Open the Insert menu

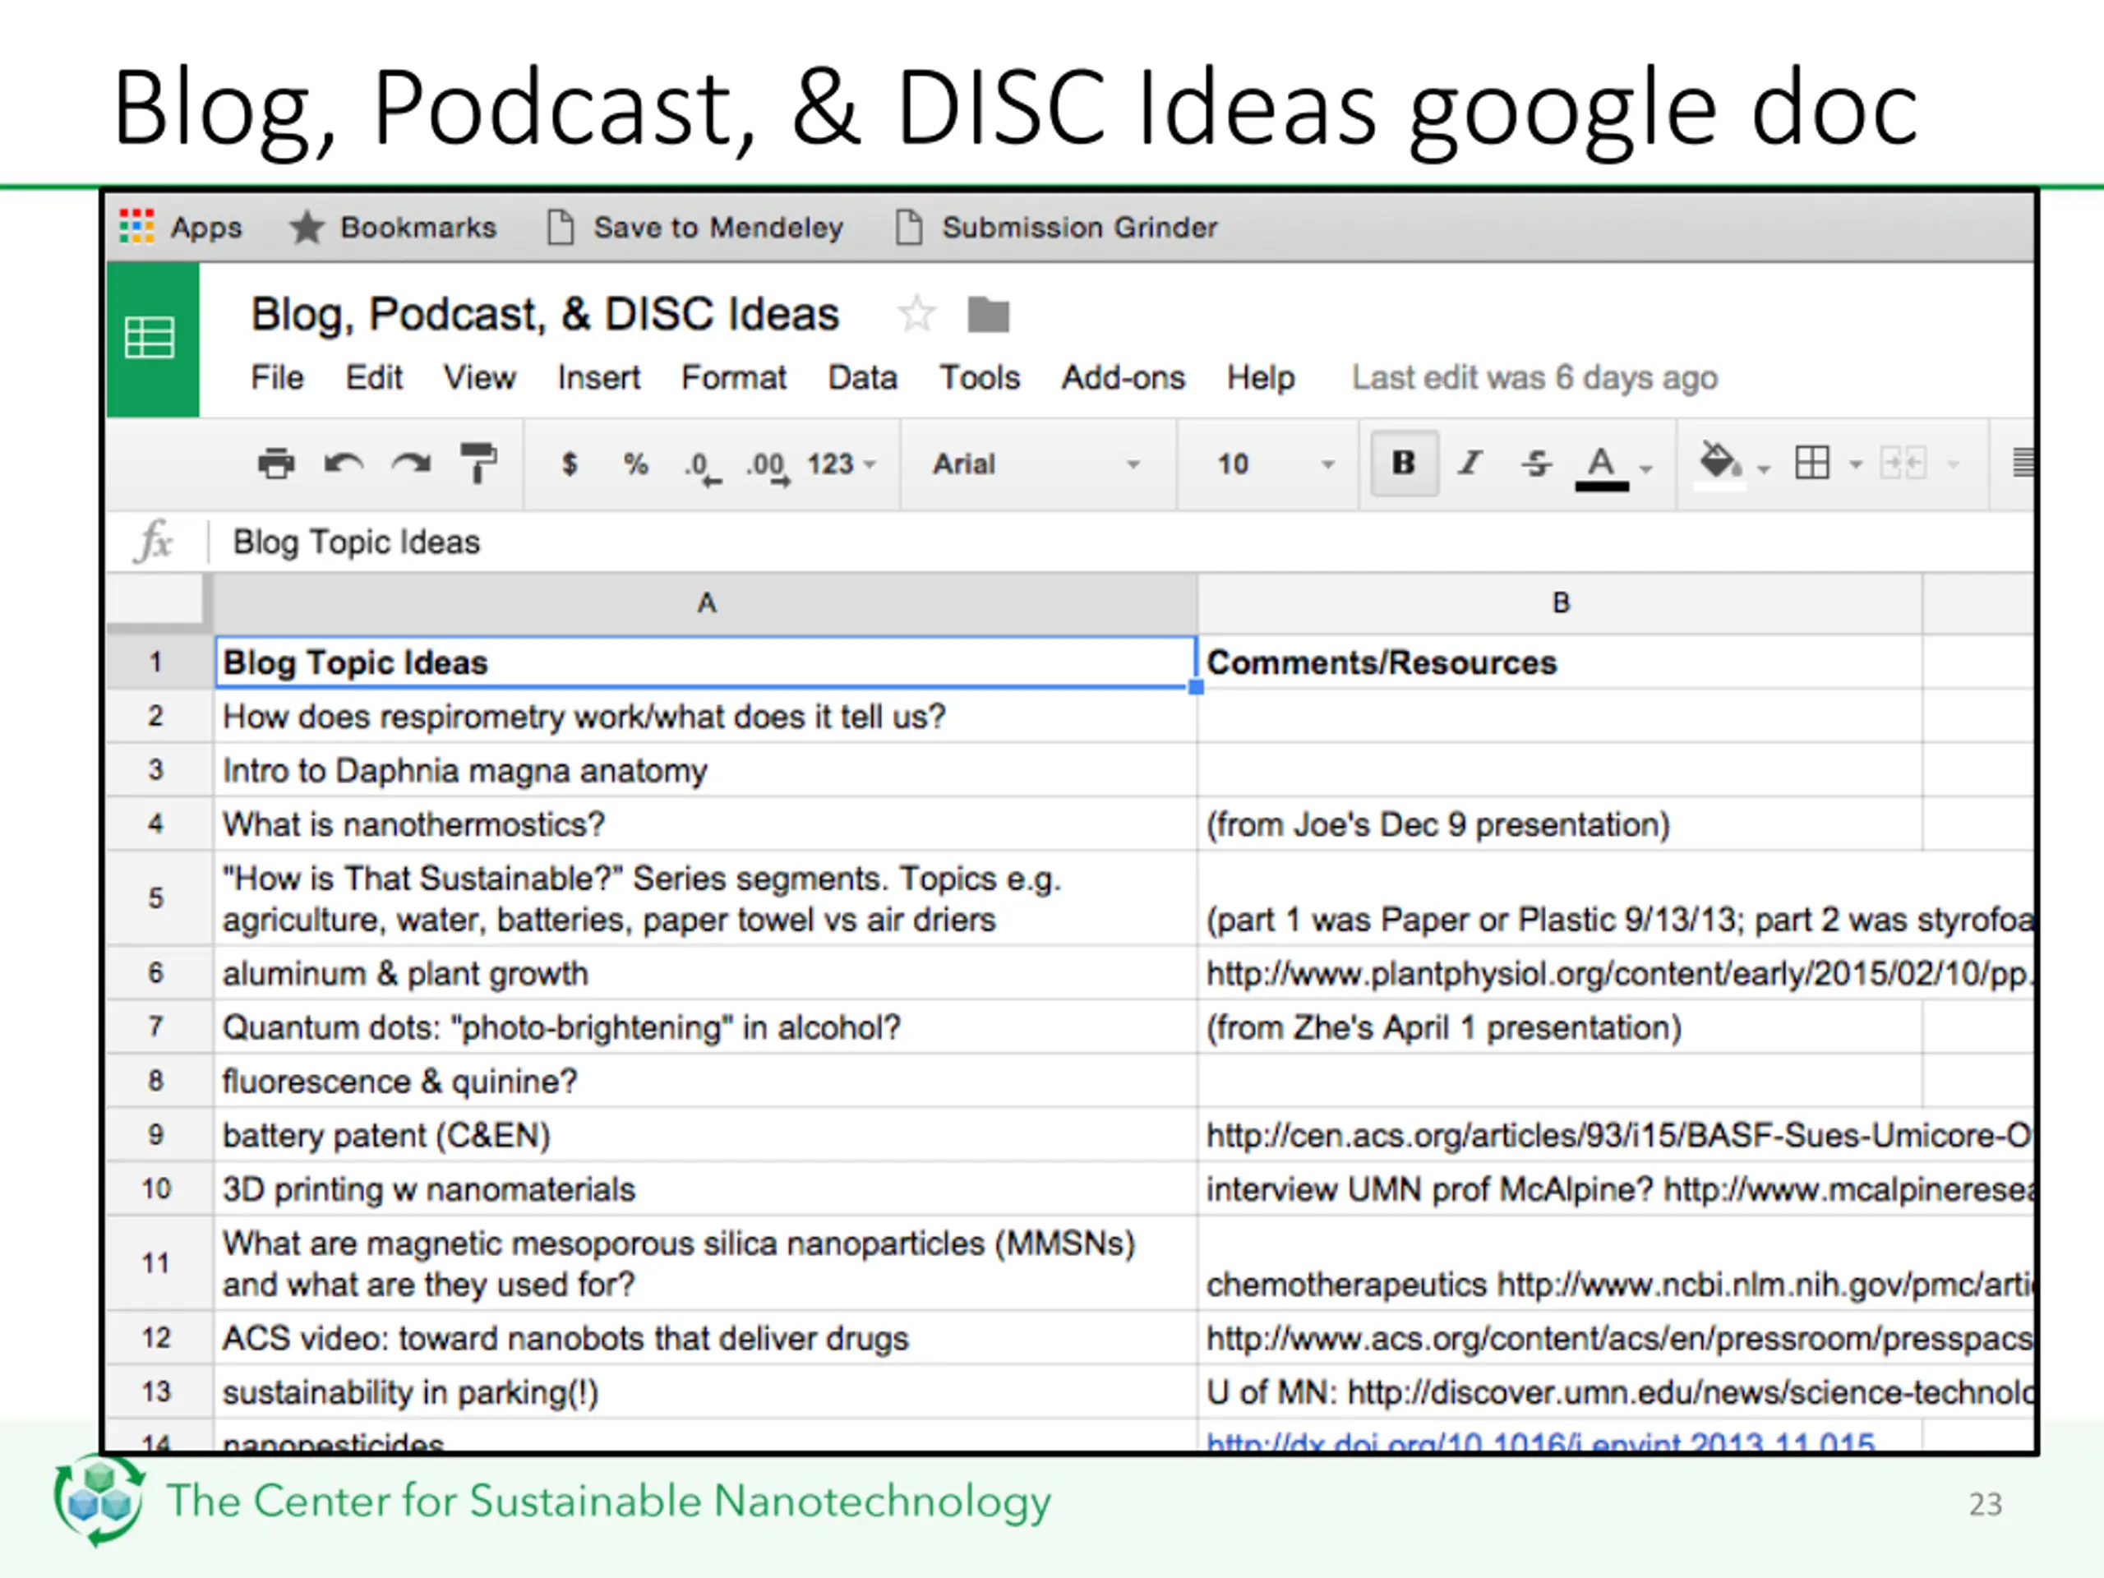pos(598,377)
